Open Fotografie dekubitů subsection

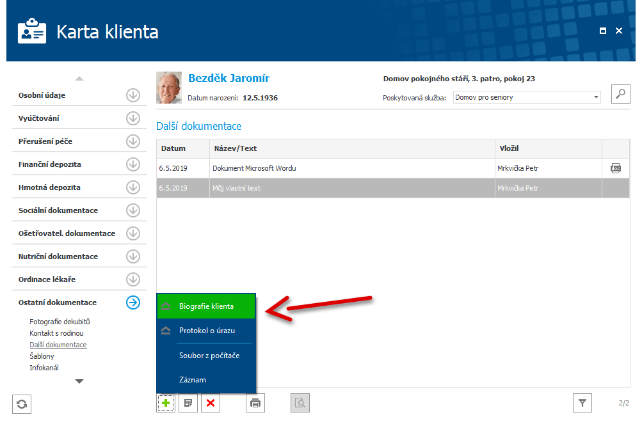click(x=60, y=322)
